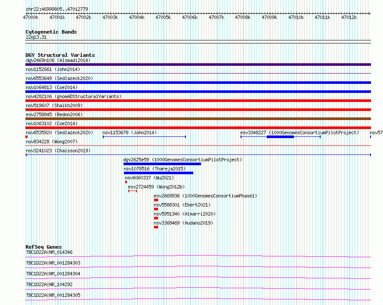This screenshot has width=383, height=305.
Task: Open the nsv6060337 (Wu2021) label
Action: (x=149, y=178)
